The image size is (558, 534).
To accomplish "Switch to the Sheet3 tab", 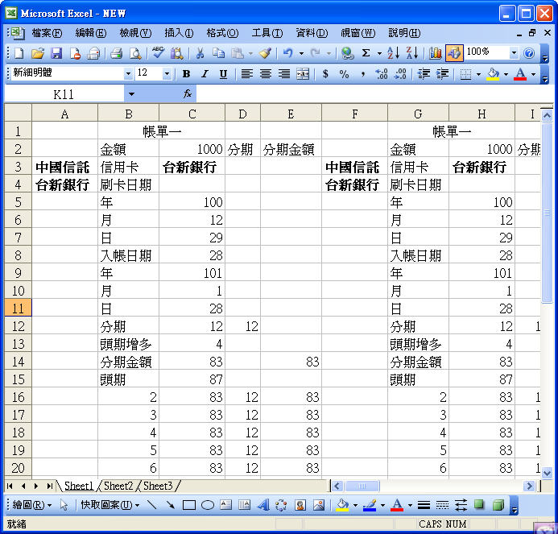I will pos(158,486).
